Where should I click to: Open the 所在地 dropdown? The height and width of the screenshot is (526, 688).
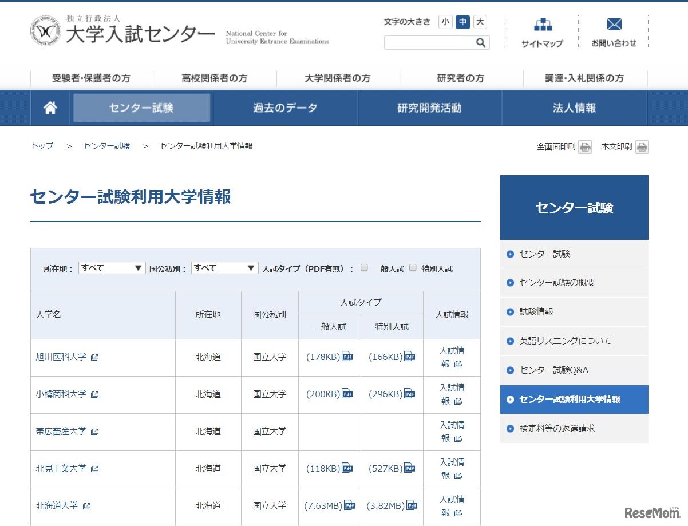(x=112, y=267)
